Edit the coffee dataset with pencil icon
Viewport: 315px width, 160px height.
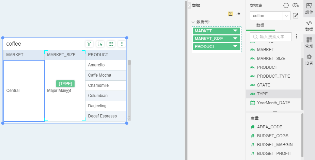pos(296,16)
